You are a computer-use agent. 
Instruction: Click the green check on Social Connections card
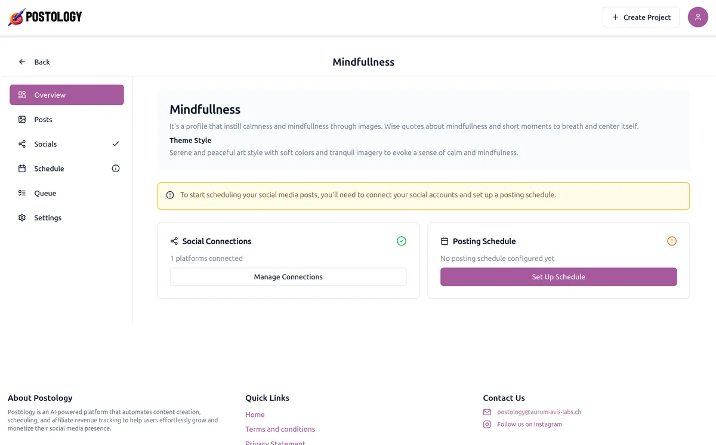[x=401, y=241]
